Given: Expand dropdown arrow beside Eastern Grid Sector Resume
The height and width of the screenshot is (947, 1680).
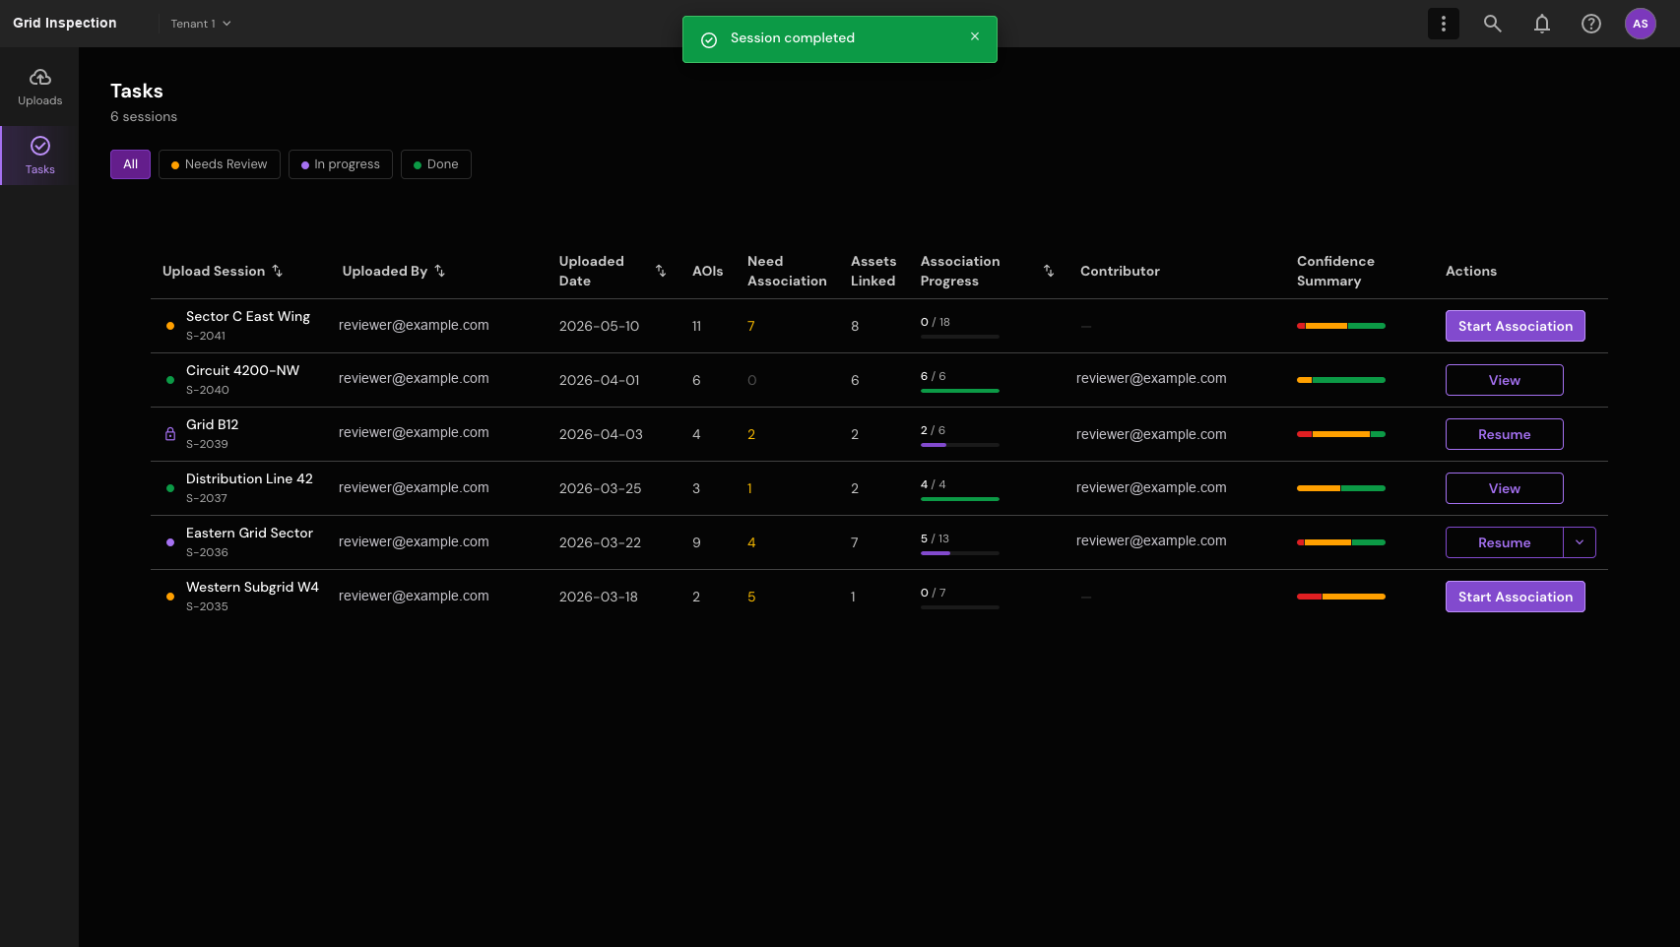Looking at the screenshot, I should point(1580,542).
